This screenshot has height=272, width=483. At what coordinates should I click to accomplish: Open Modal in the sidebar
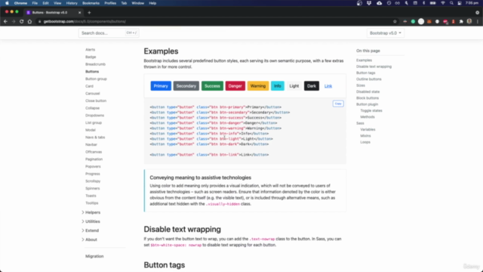[91, 130]
